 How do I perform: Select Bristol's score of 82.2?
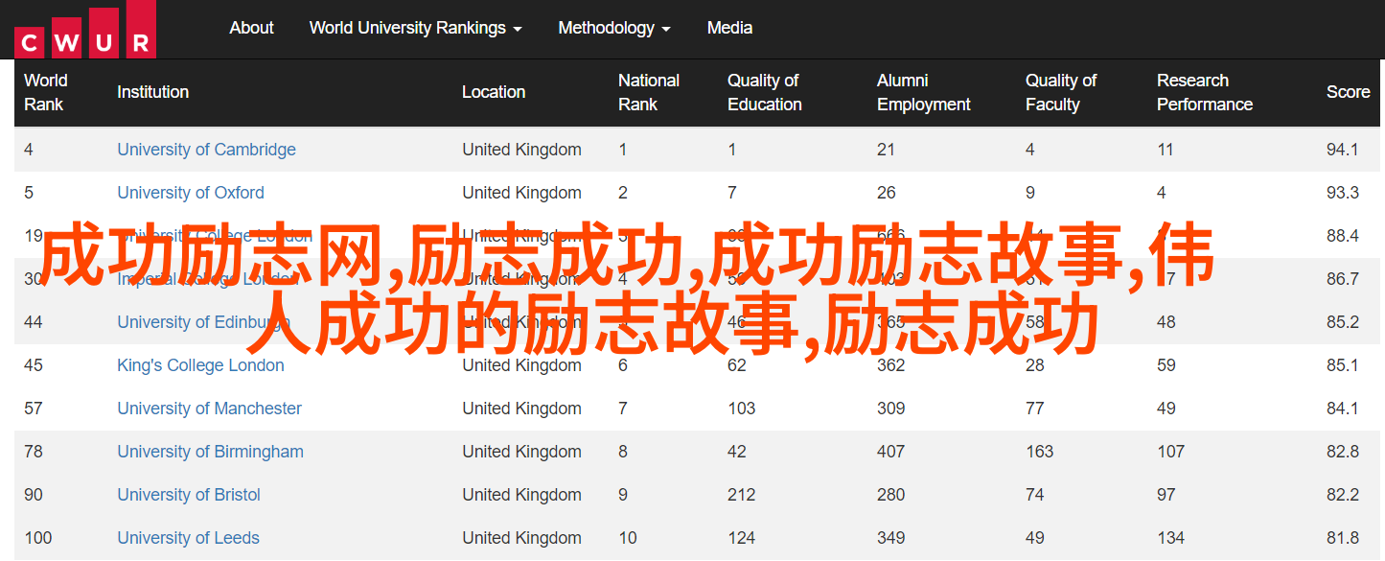click(1343, 495)
